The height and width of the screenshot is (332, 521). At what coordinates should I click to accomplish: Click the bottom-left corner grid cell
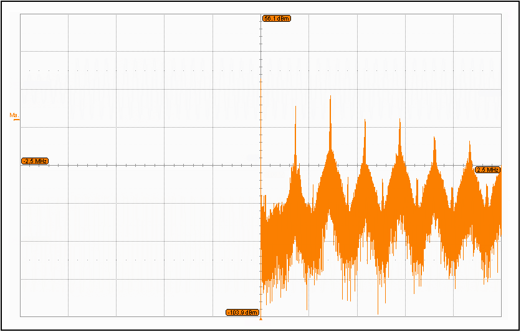[44, 298]
